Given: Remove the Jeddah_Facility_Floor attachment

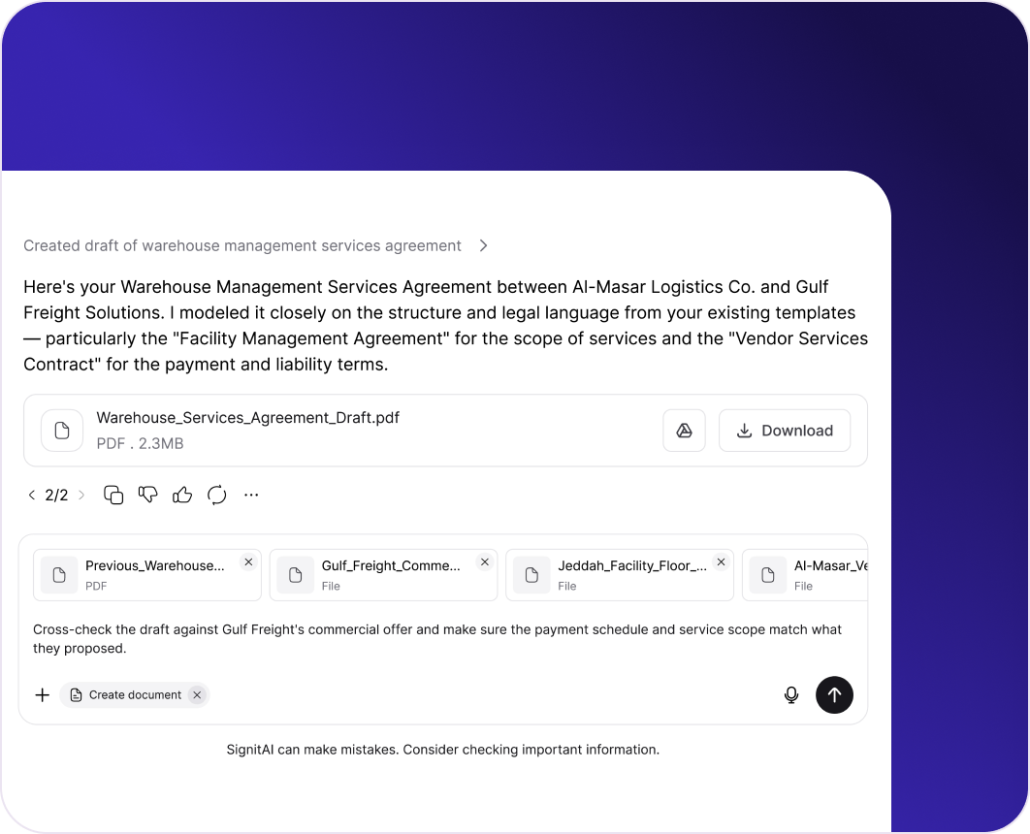Looking at the screenshot, I should pos(721,562).
